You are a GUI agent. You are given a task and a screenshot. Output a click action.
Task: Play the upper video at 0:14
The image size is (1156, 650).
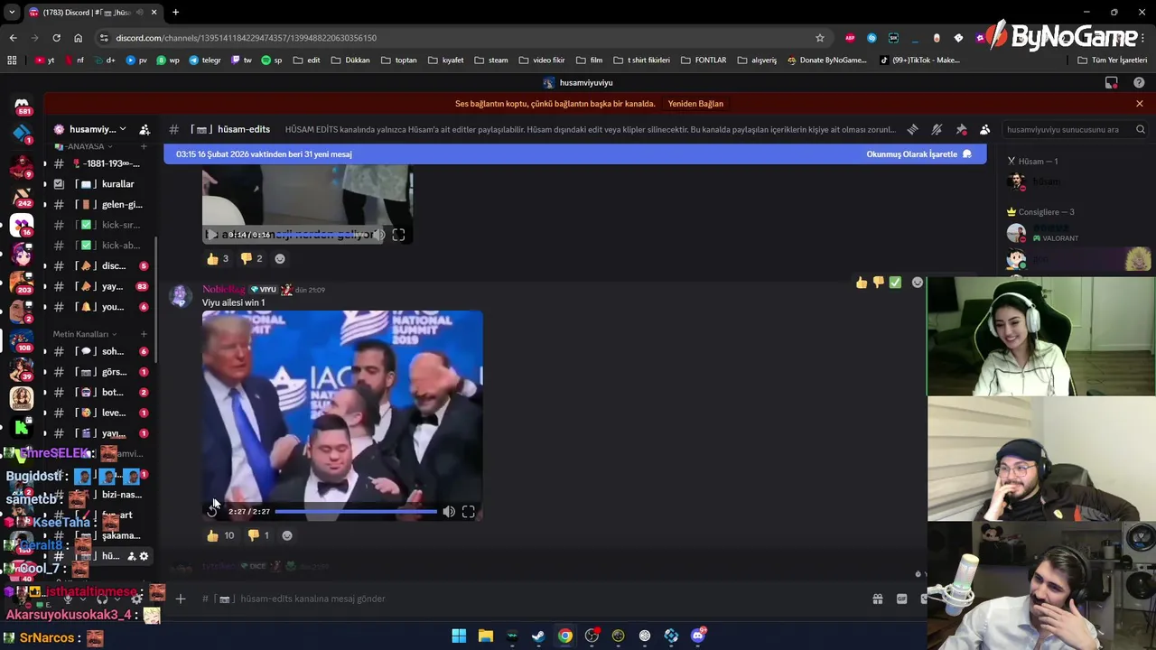213,235
